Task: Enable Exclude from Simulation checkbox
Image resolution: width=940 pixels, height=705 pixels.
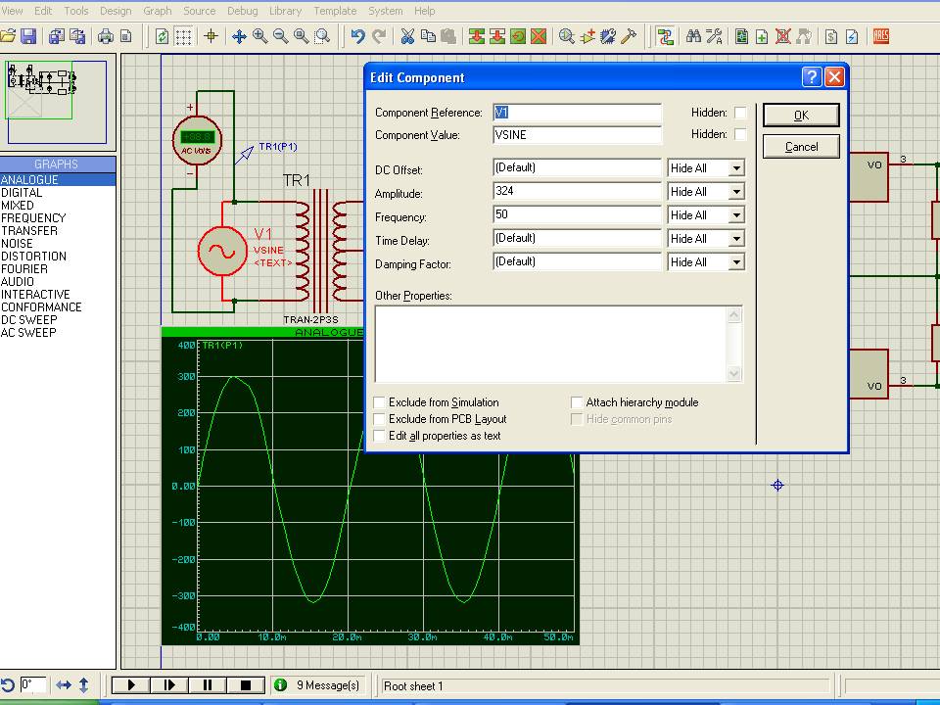Action: pyautogui.click(x=380, y=402)
